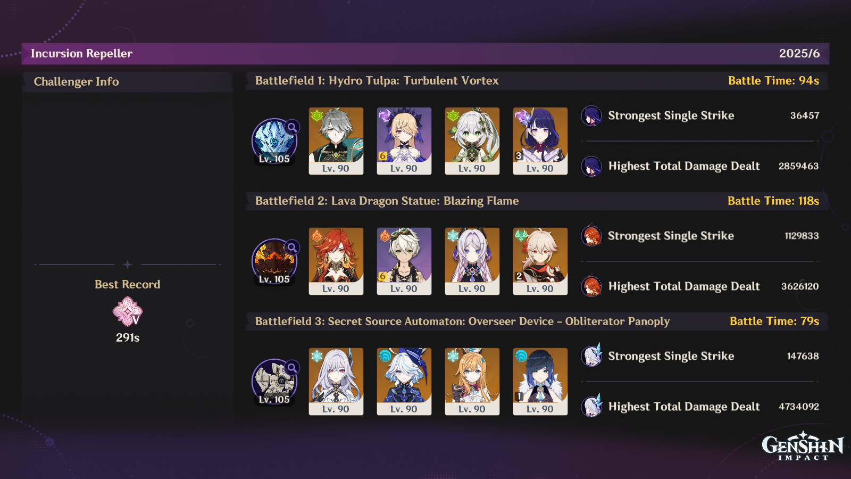Select the silver-haired Cryo character in Battlefield 3

point(336,382)
